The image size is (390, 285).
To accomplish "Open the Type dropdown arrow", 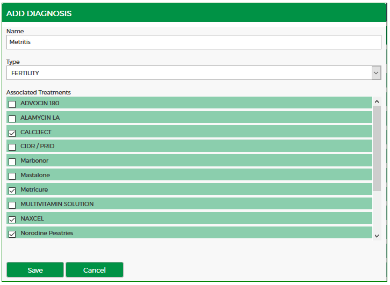I will [x=376, y=73].
